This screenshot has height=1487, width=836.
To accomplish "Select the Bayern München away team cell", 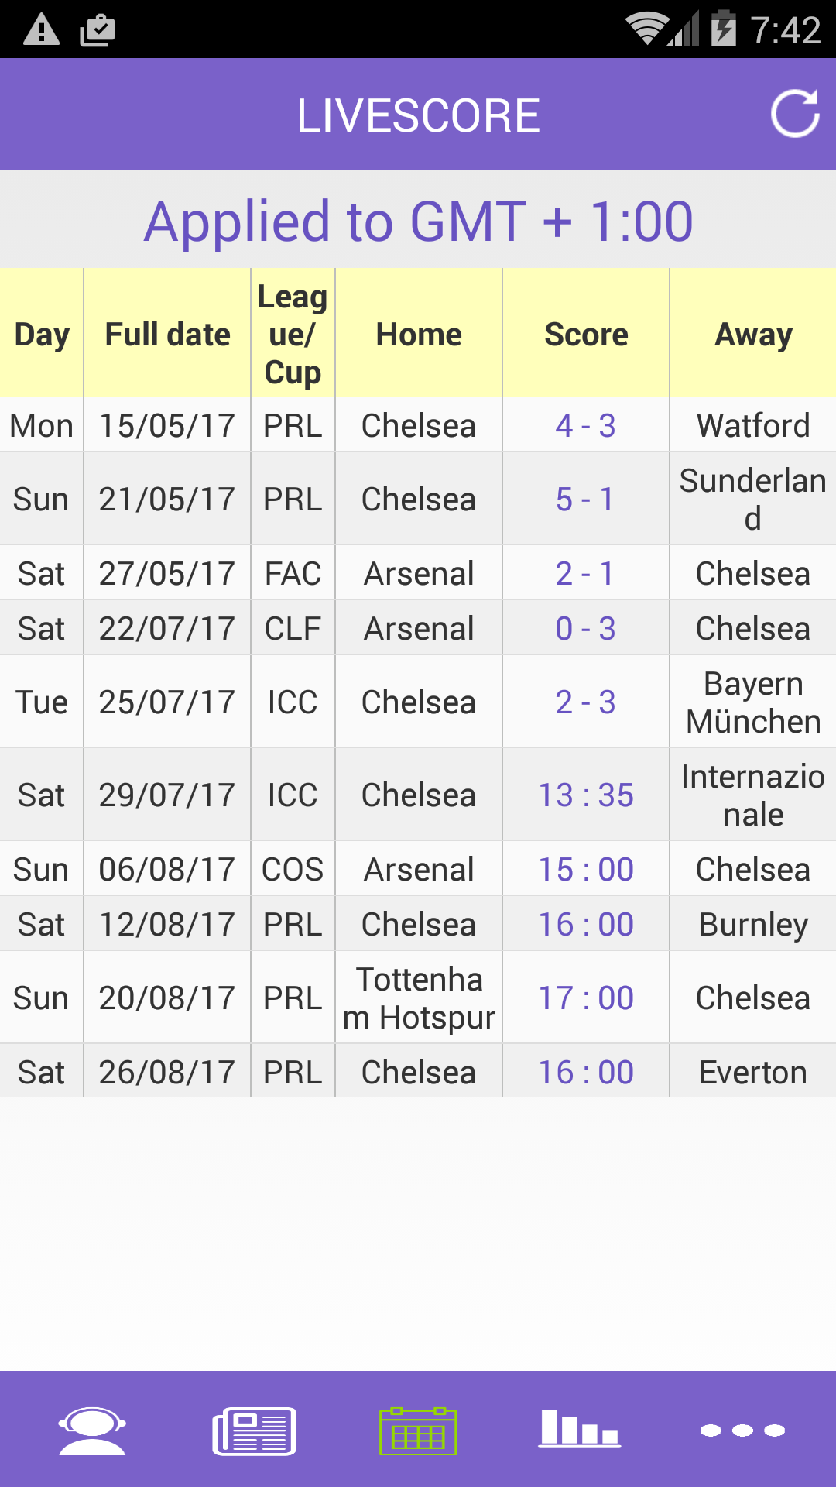I will click(753, 702).
